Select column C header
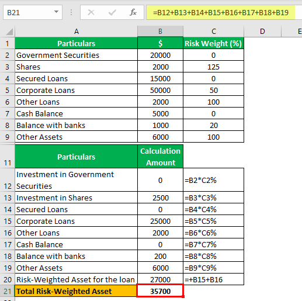Viewport: 302px width, 301px height. coord(214,32)
